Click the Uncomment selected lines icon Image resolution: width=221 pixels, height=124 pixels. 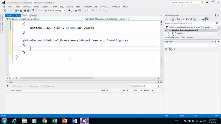(x=88, y=11)
